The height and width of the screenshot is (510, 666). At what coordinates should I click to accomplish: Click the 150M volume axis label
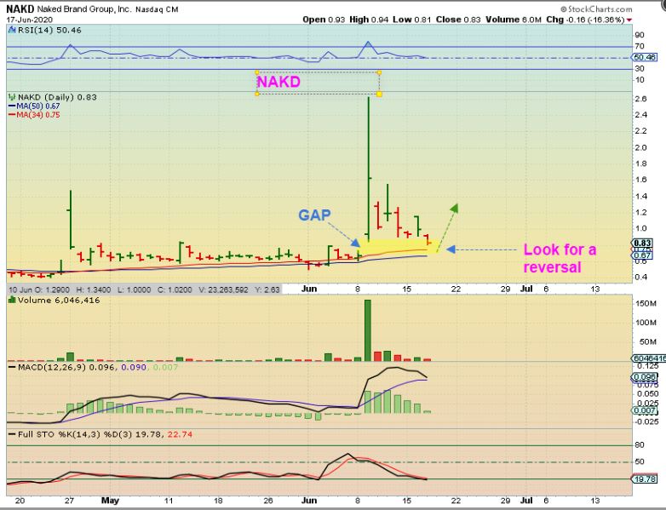(646, 304)
